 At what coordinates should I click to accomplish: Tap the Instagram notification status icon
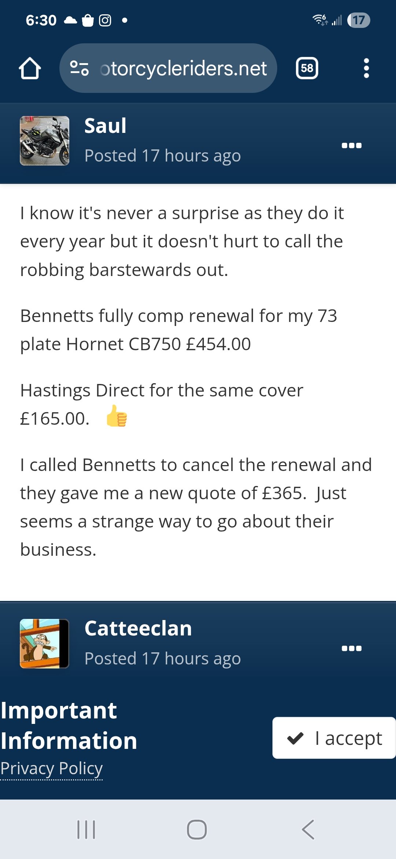point(105,20)
